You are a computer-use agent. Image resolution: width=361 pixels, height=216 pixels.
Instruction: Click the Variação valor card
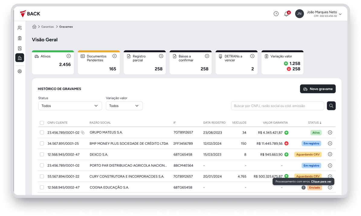point(282,63)
